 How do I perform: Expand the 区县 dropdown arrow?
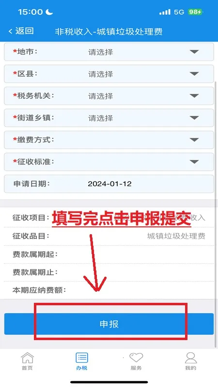pyautogui.click(x=194, y=74)
